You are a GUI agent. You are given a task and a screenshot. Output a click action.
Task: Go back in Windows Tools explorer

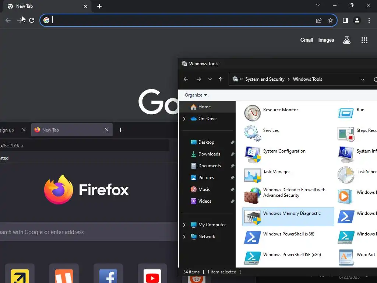[186, 79]
